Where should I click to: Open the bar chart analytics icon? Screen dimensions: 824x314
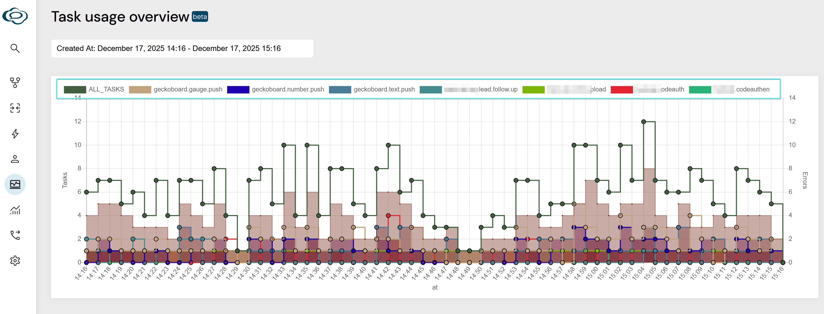pyautogui.click(x=15, y=210)
